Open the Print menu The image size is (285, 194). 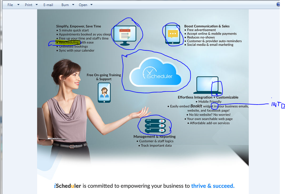click(x=28, y=5)
